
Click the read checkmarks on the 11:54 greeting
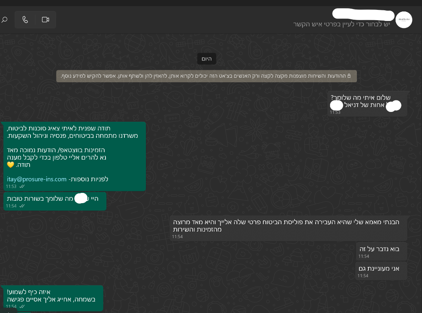tap(22, 206)
